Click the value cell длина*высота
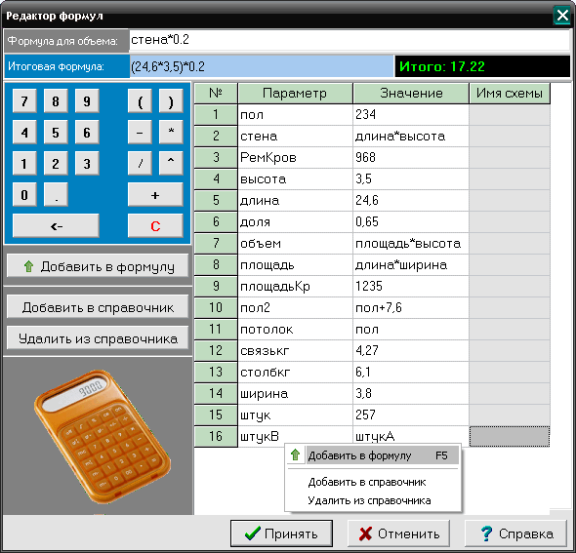Image resolution: width=576 pixels, height=553 pixels. (x=411, y=137)
